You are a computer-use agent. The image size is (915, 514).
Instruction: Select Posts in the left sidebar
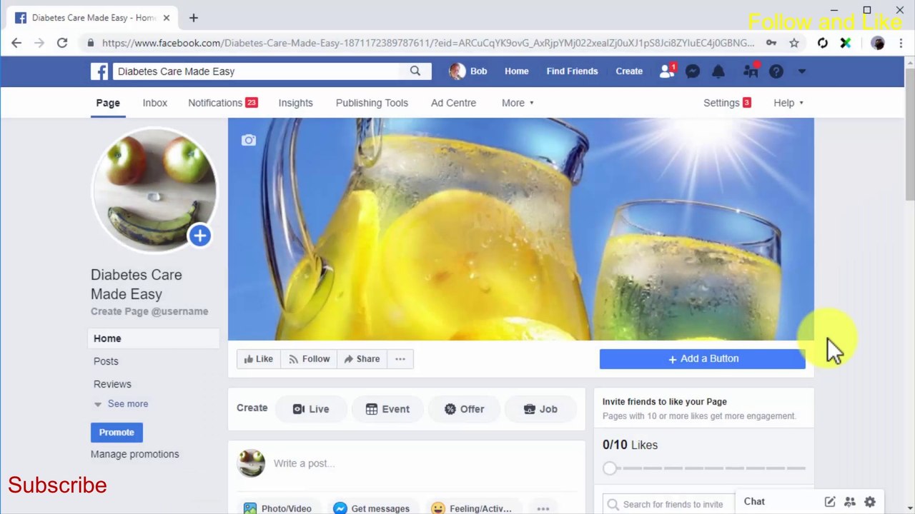coord(106,361)
